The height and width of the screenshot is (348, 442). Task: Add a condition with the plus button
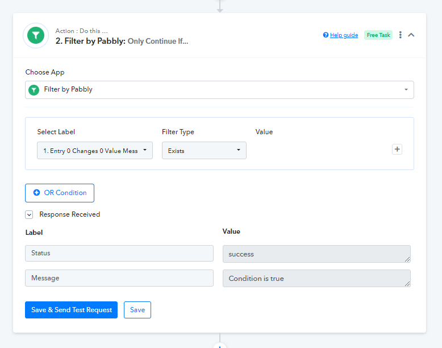tap(397, 149)
